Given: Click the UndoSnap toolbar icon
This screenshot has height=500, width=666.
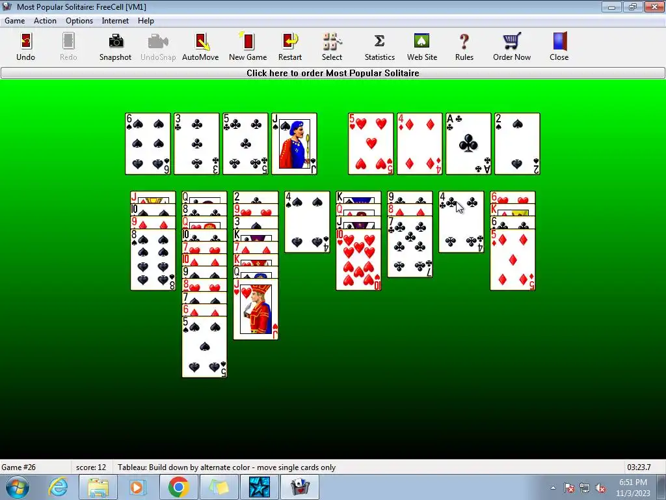Looking at the screenshot, I should pos(158,47).
